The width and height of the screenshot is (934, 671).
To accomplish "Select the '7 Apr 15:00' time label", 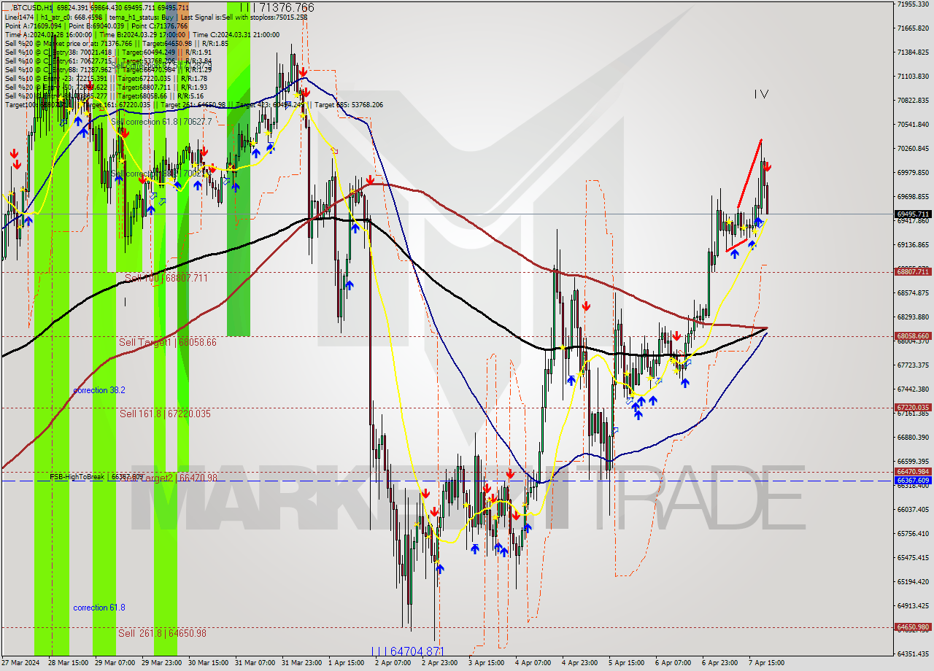I will [767, 663].
